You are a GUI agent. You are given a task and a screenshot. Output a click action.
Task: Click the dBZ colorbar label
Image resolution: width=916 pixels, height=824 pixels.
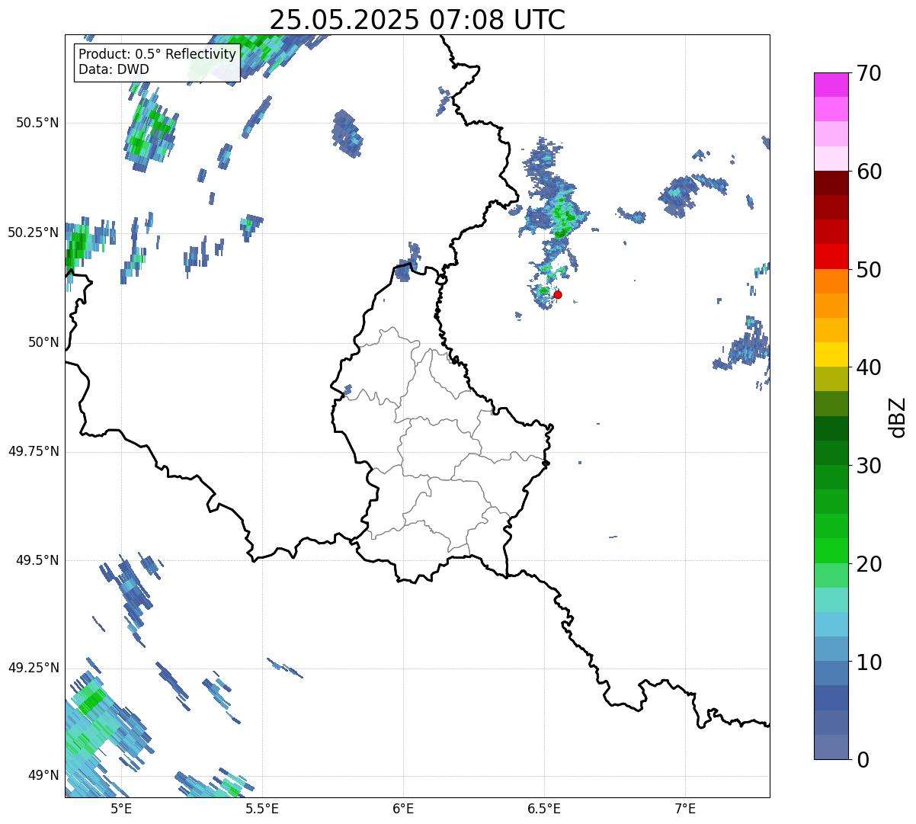pyautogui.click(x=898, y=416)
